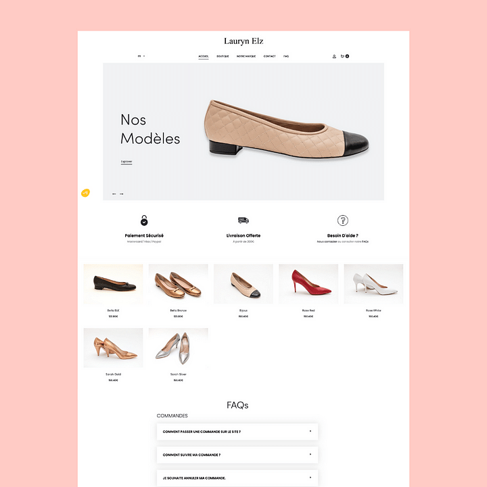
Task: Open the user account icon
Action: 334,56
